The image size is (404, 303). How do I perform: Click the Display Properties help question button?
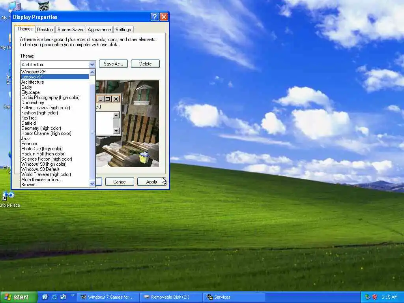[155, 17]
